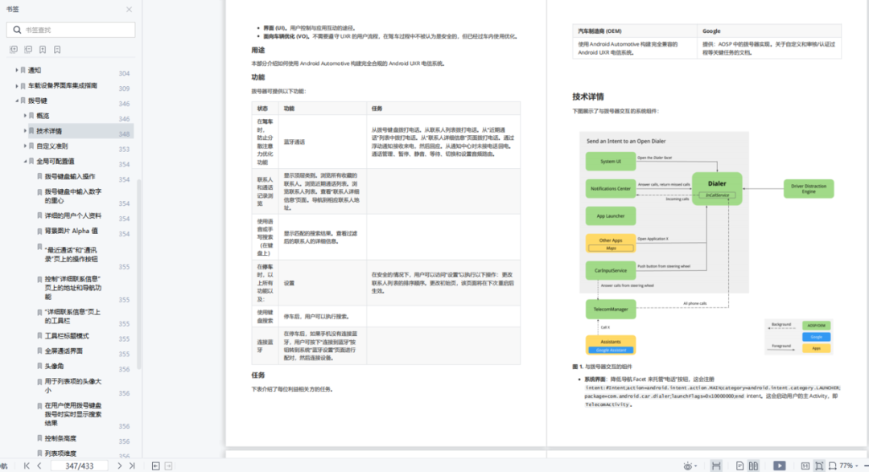Go to the last page
The height and width of the screenshot is (472, 869).
[x=132, y=466]
